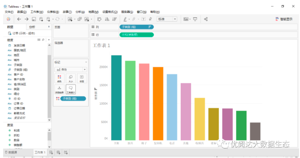
Task: Toggle presentation mode in the toolbar
Action: (195, 19)
